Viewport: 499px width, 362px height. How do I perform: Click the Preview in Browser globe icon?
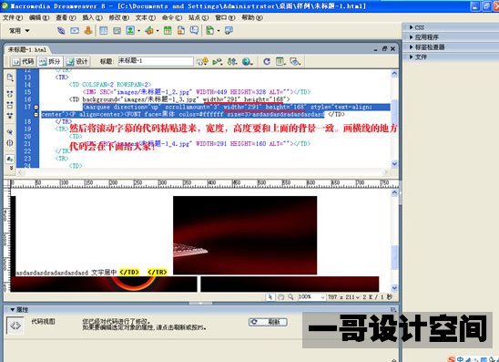[x=247, y=61]
